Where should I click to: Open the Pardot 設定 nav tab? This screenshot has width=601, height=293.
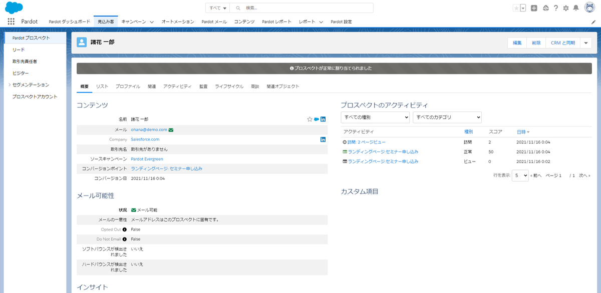pyautogui.click(x=341, y=22)
